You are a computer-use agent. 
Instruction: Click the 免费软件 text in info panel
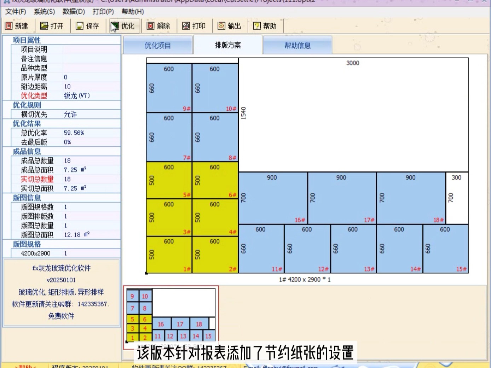click(61, 316)
